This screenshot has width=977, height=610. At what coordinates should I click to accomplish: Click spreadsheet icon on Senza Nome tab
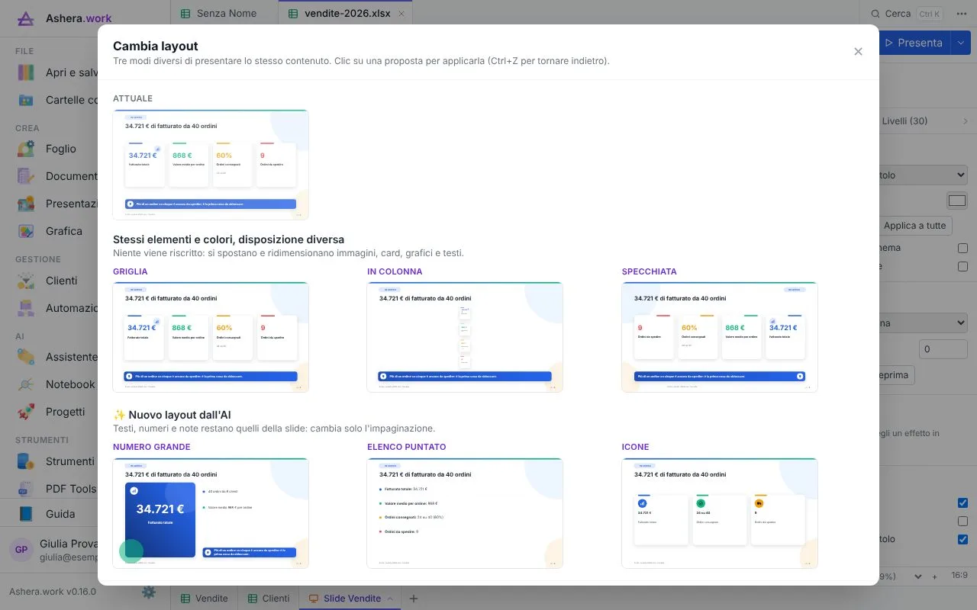pyautogui.click(x=185, y=14)
